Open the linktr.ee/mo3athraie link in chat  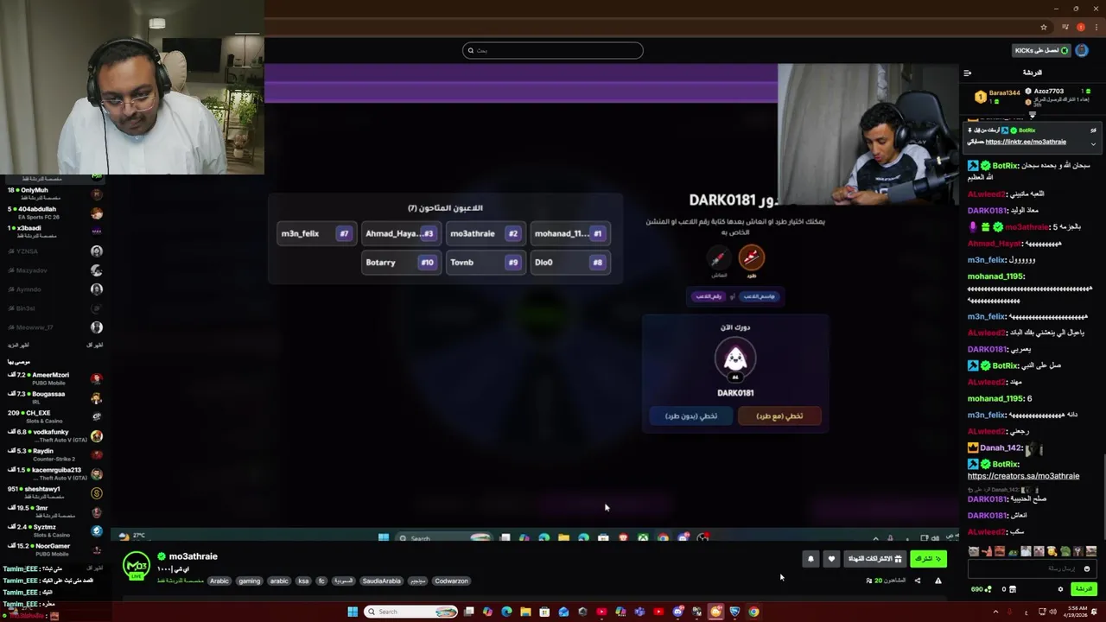(1026, 142)
